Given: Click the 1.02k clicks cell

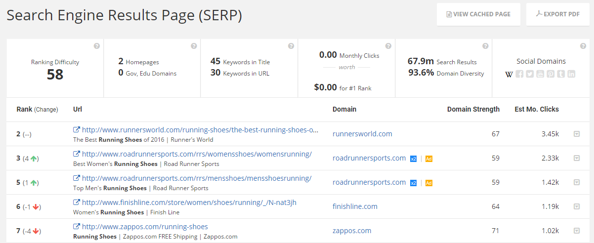Looking at the screenshot, I should coord(550,231).
